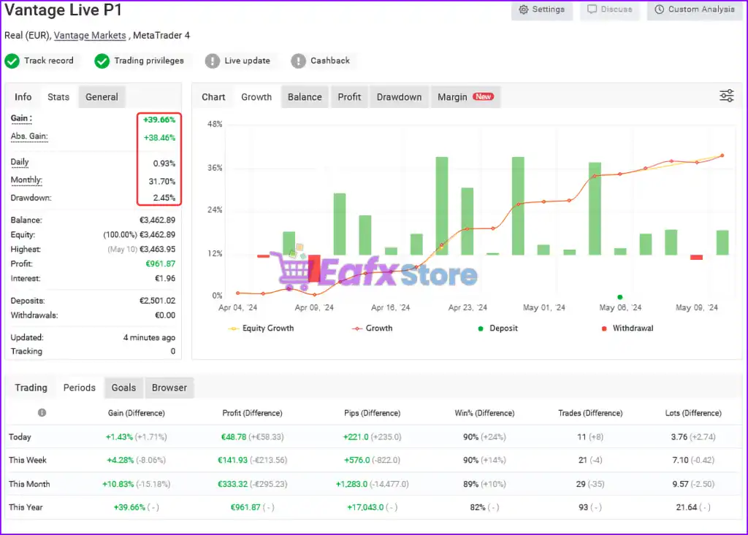Click the Cashback warning icon
Screen dimensions: 748x535
pyautogui.click(x=298, y=61)
